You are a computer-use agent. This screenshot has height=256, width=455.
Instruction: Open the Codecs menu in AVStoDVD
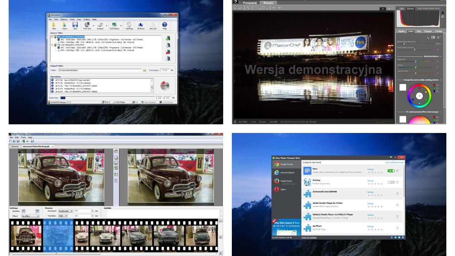[x=87, y=19]
